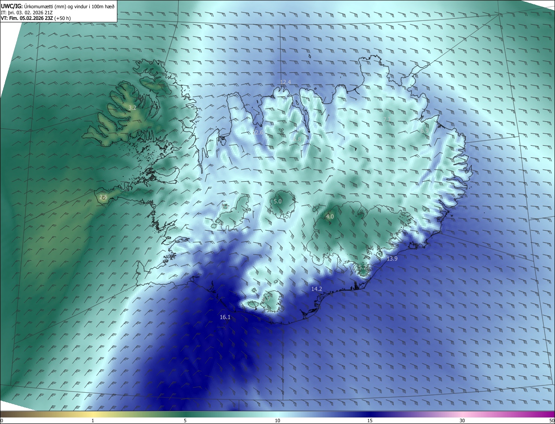555x424 pixels.
Task: Click the 7.3 value label on the map
Action: point(387,120)
